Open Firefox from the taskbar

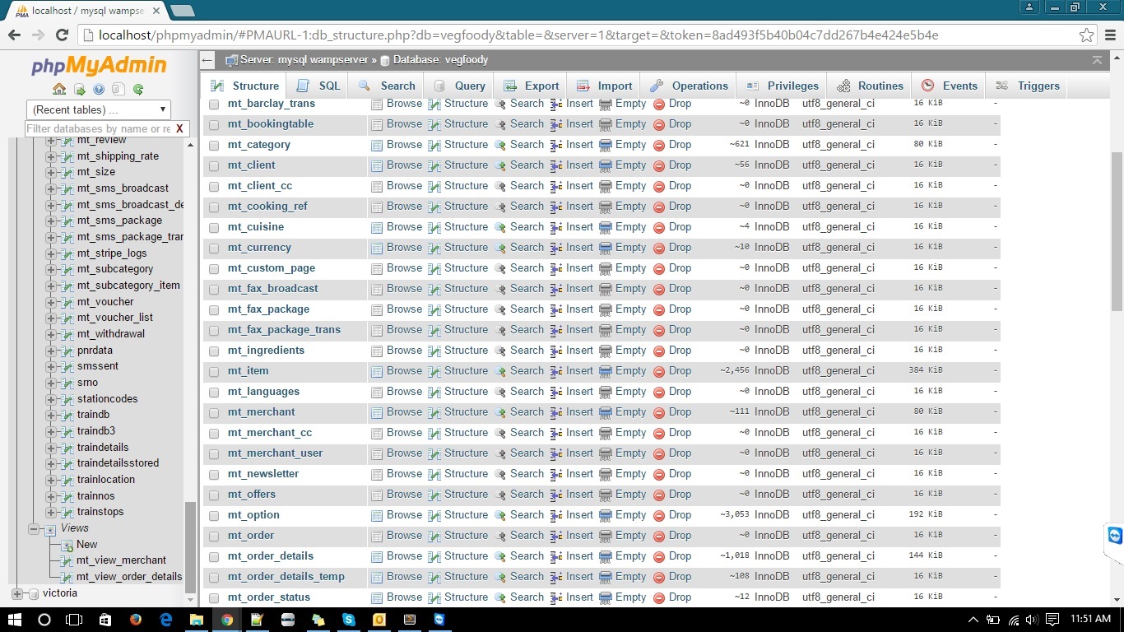[136, 620]
